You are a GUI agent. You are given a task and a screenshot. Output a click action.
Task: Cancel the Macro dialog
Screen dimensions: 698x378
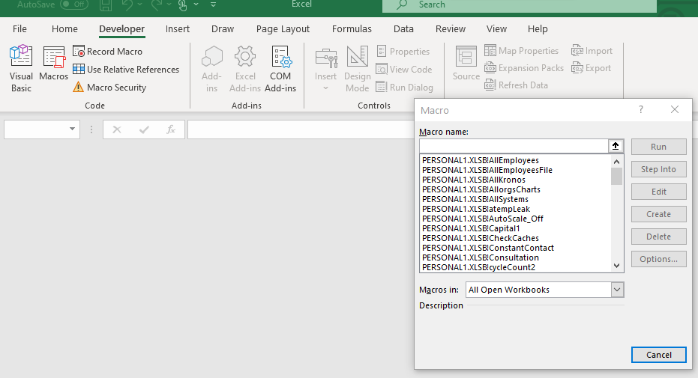658,355
